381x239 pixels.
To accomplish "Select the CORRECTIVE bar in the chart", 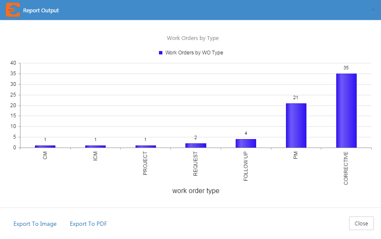I will click(346, 111).
